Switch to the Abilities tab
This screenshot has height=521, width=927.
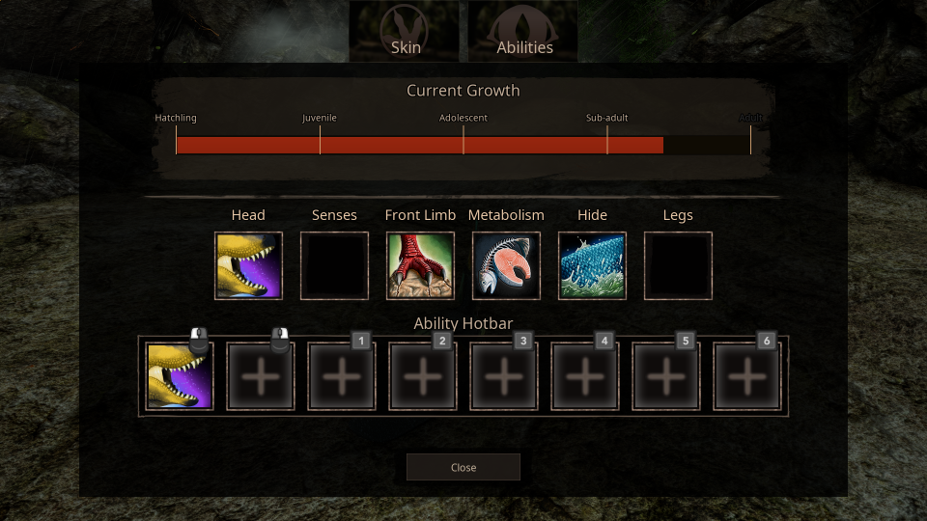523,31
